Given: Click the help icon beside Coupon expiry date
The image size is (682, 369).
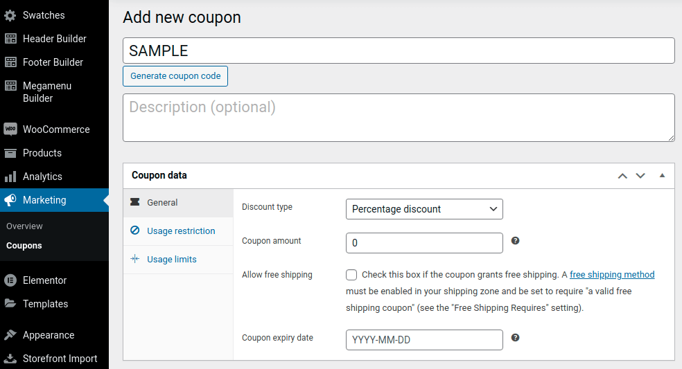Looking at the screenshot, I should click(x=515, y=338).
